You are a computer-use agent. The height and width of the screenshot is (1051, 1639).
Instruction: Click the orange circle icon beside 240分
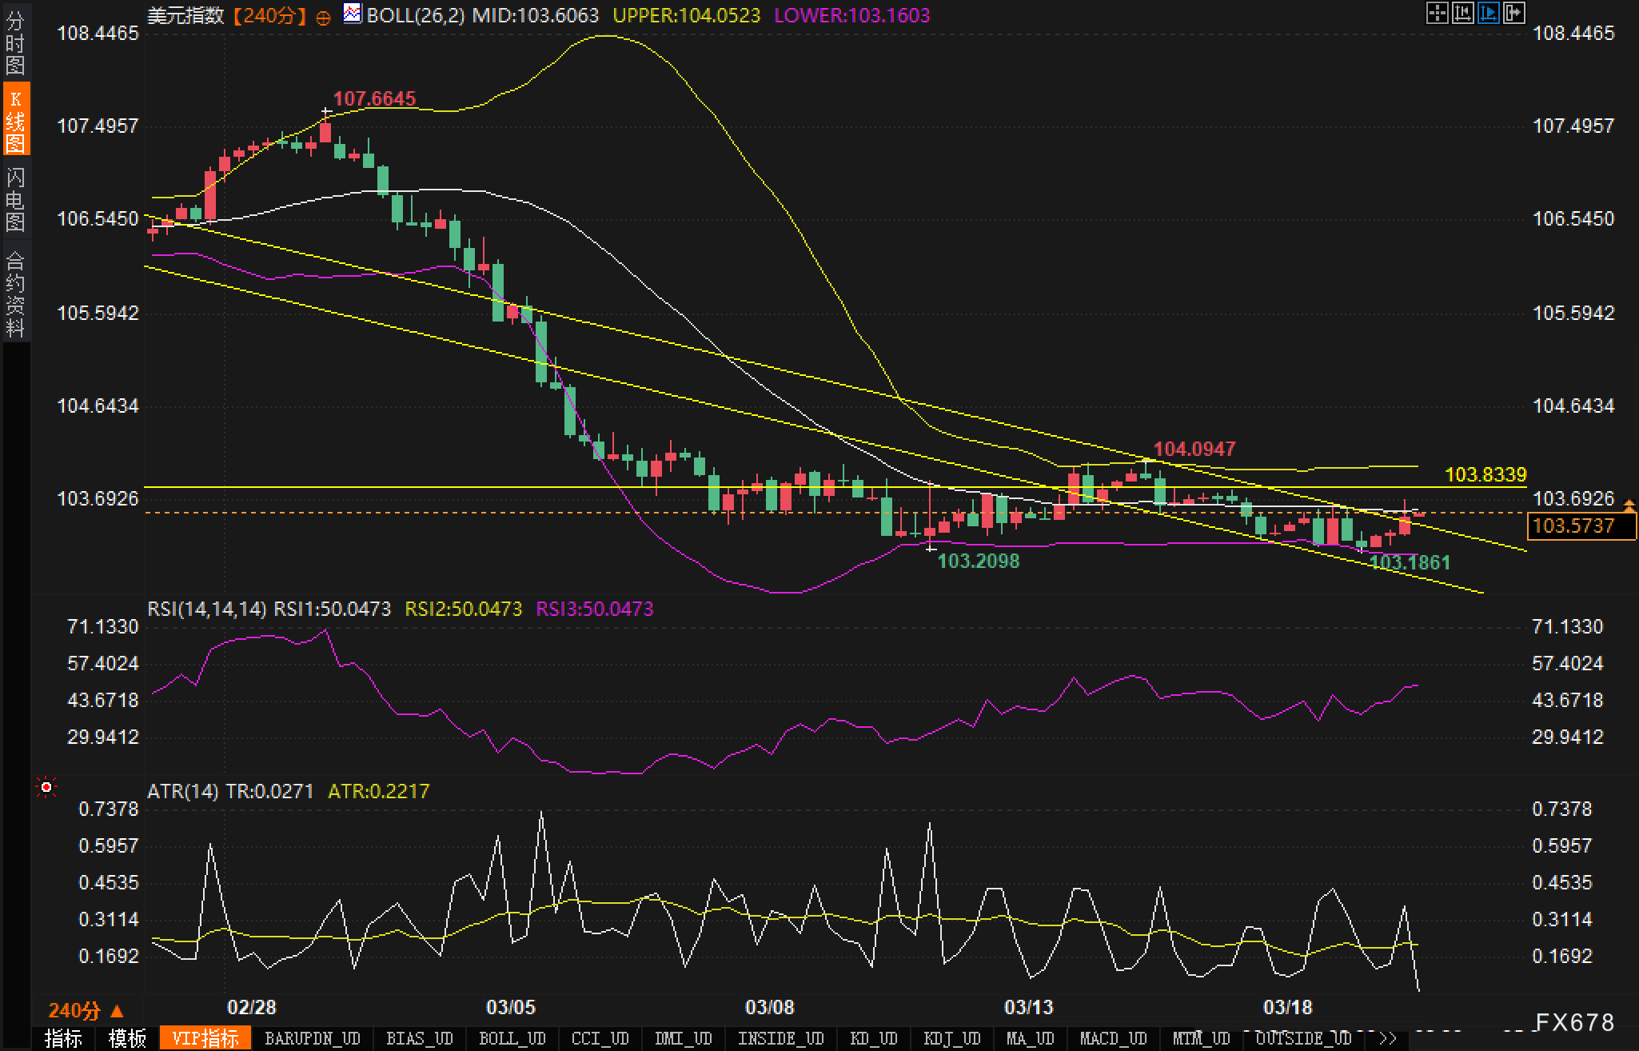click(323, 18)
